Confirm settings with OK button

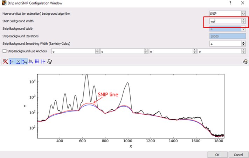(x=217, y=155)
